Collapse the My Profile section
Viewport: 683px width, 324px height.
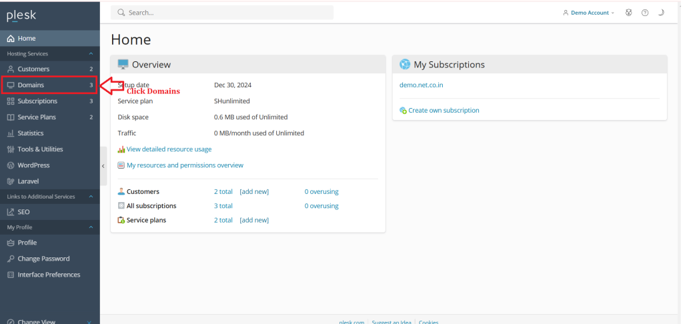click(91, 227)
